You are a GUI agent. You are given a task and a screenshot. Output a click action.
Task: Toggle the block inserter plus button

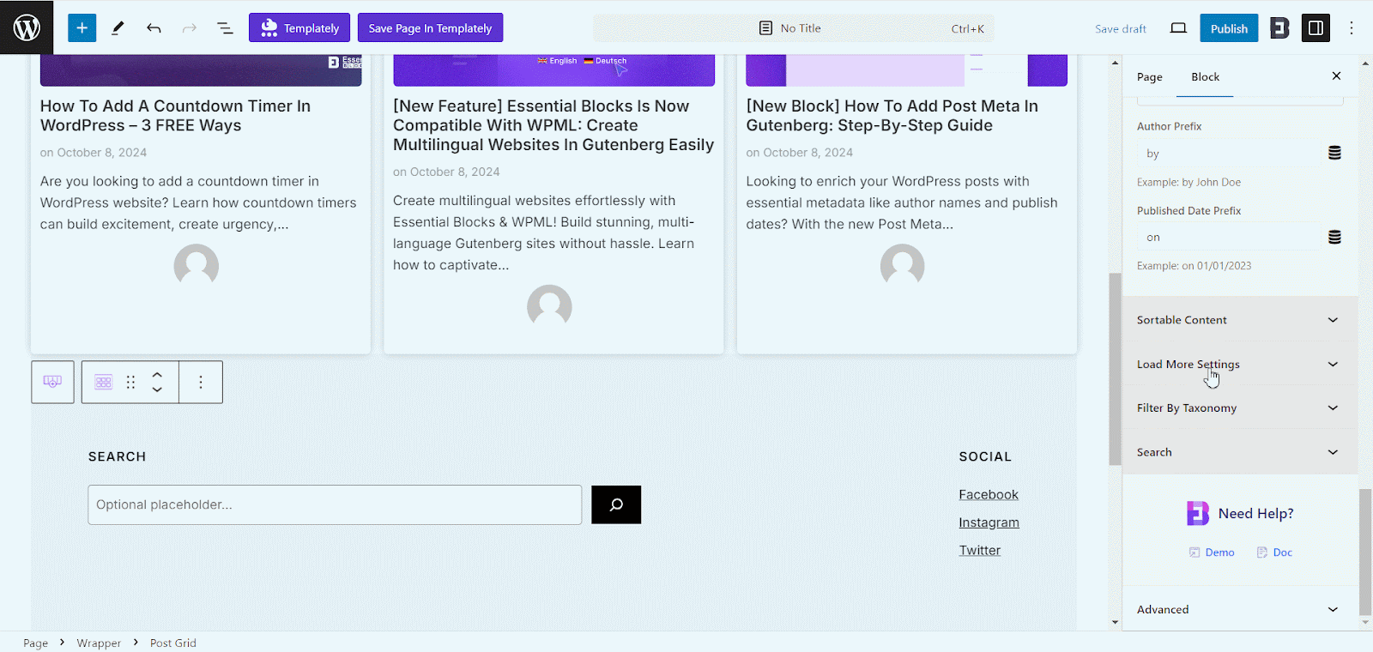(82, 27)
